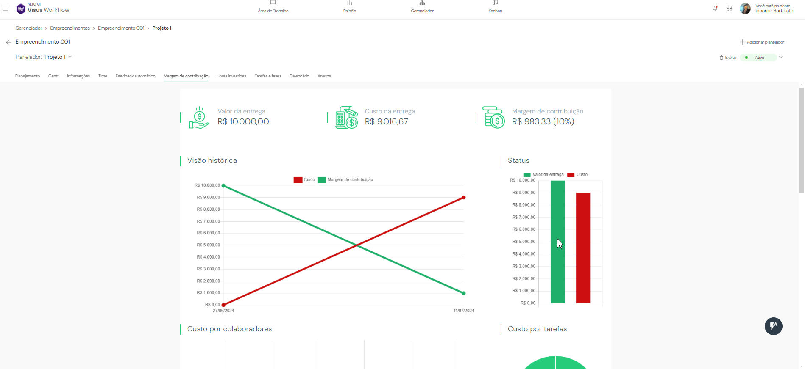The height and width of the screenshot is (369, 805).
Task: Open the hamburger menu icon
Action: (6, 8)
